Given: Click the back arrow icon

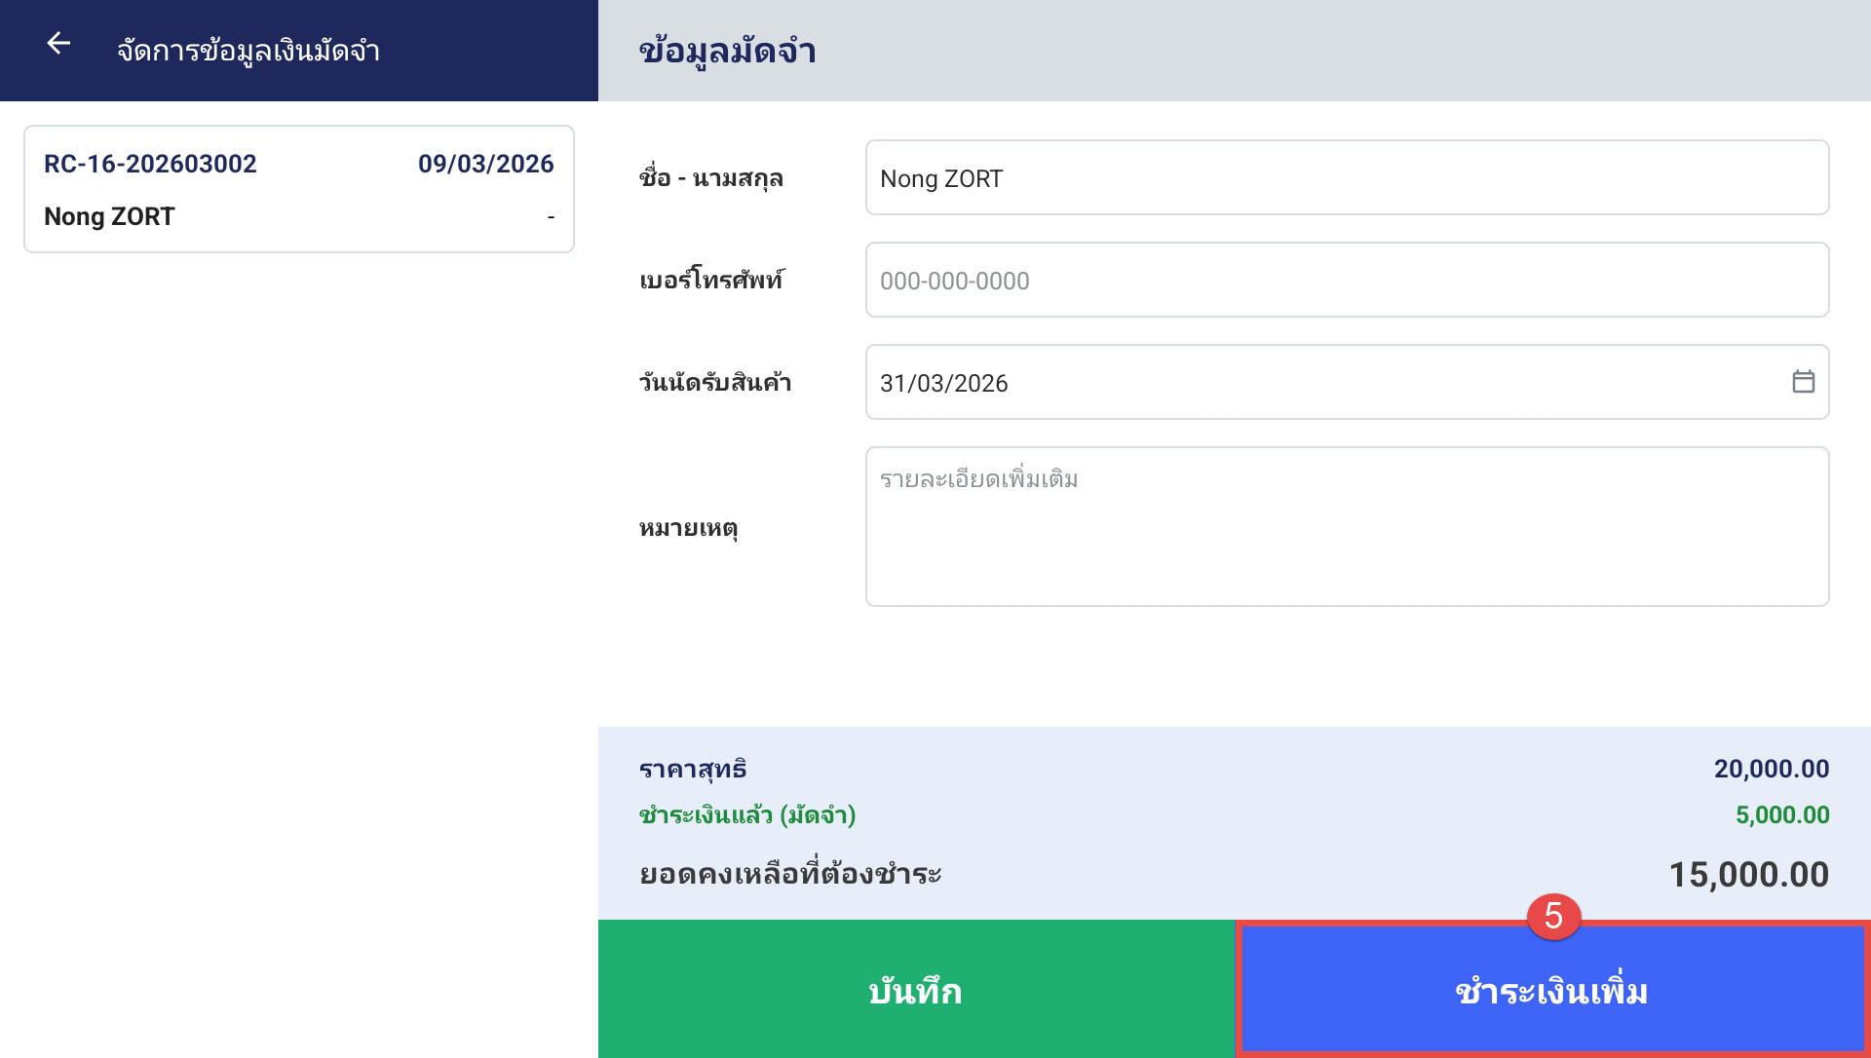Looking at the screenshot, I should [58, 44].
